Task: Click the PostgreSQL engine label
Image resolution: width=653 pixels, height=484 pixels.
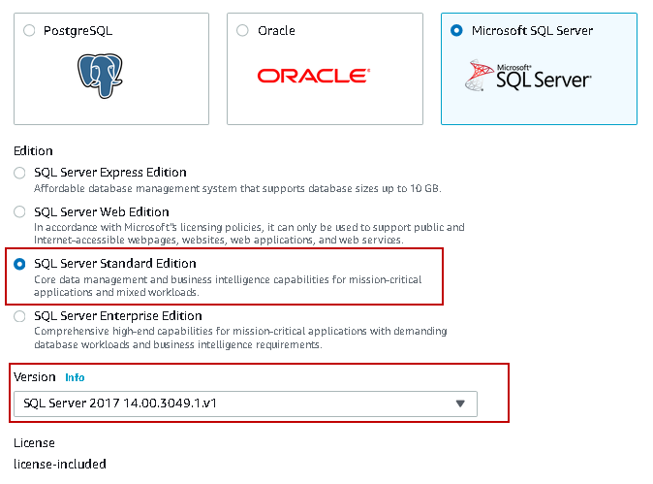Action: click(78, 31)
